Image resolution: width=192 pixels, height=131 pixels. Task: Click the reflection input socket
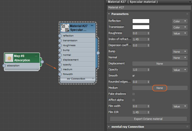(60, 36)
